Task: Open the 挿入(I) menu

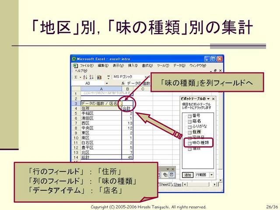Action: (133, 66)
